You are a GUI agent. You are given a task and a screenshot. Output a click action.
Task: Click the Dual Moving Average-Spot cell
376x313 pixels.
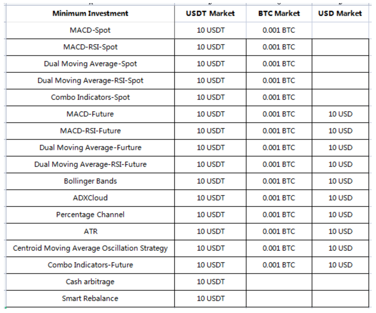tap(90, 64)
